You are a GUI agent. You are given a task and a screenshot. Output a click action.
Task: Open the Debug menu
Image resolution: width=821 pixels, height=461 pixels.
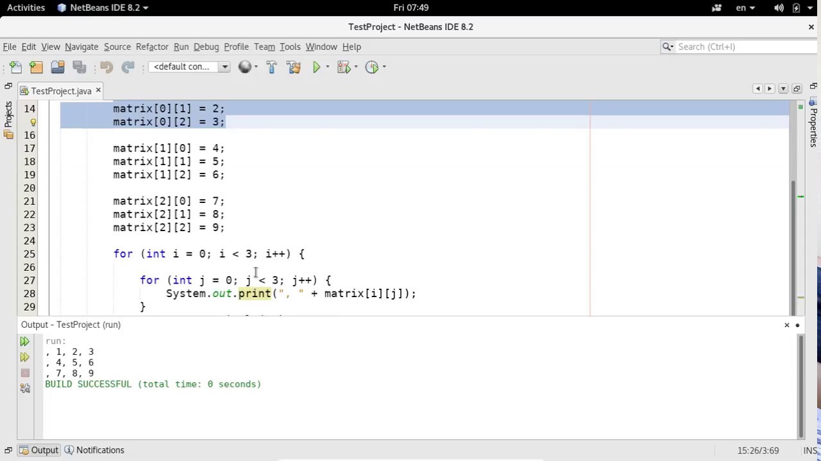pyautogui.click(x=206, y=47)
